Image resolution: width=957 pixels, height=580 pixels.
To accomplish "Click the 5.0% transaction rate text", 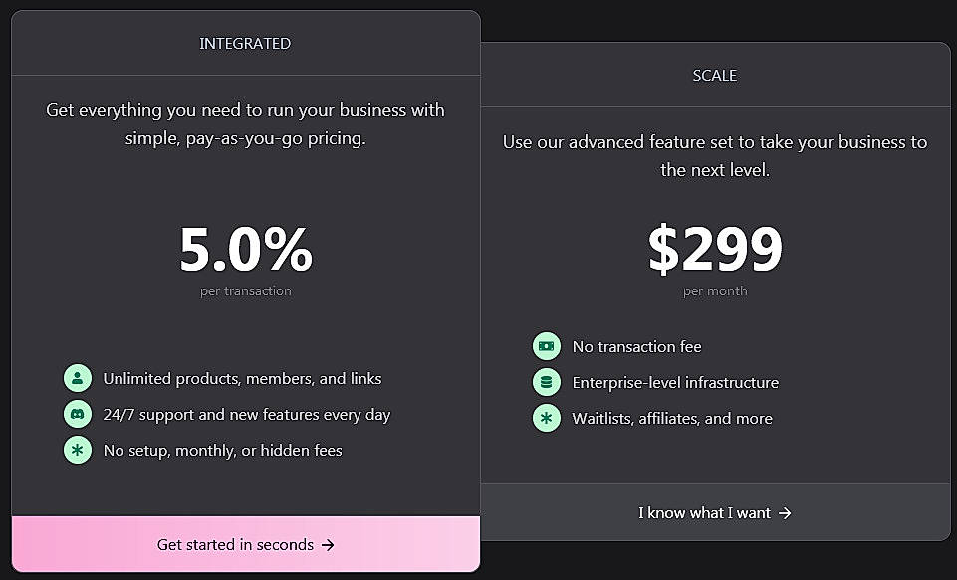I will click(245, 250).
